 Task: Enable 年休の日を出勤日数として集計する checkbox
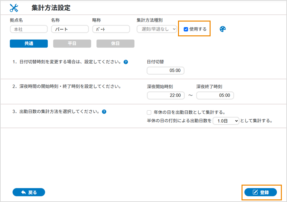coord(149,112)
